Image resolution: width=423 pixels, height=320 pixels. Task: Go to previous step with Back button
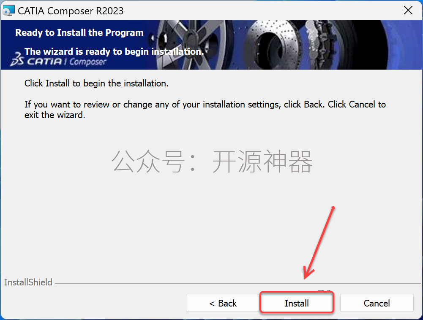coord(223,303)
